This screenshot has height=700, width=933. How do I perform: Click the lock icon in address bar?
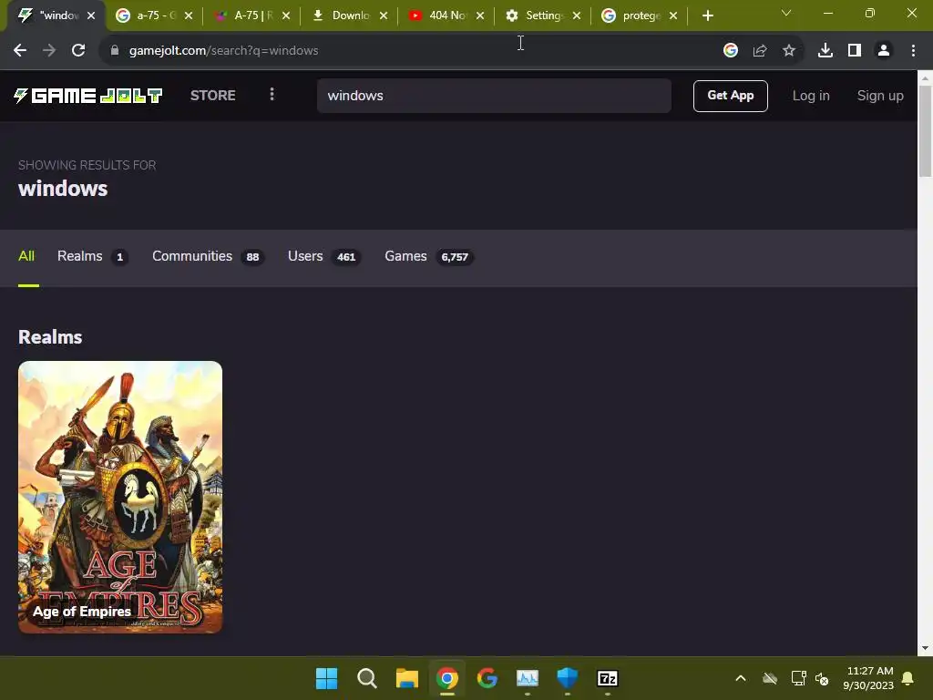[115, 51]
